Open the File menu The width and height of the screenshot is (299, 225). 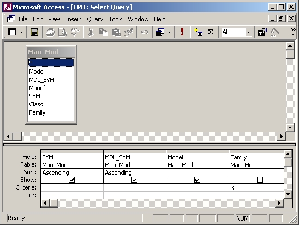coord(23,19)
